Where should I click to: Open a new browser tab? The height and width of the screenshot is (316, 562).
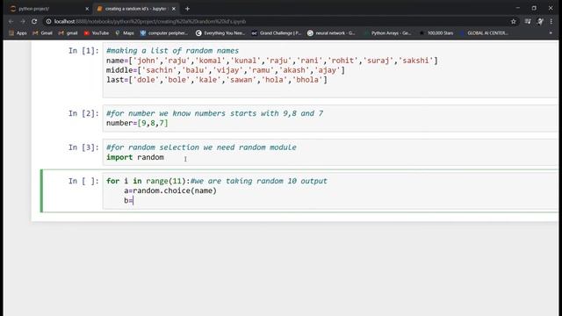pyautogui.click(x=187, y=9)
